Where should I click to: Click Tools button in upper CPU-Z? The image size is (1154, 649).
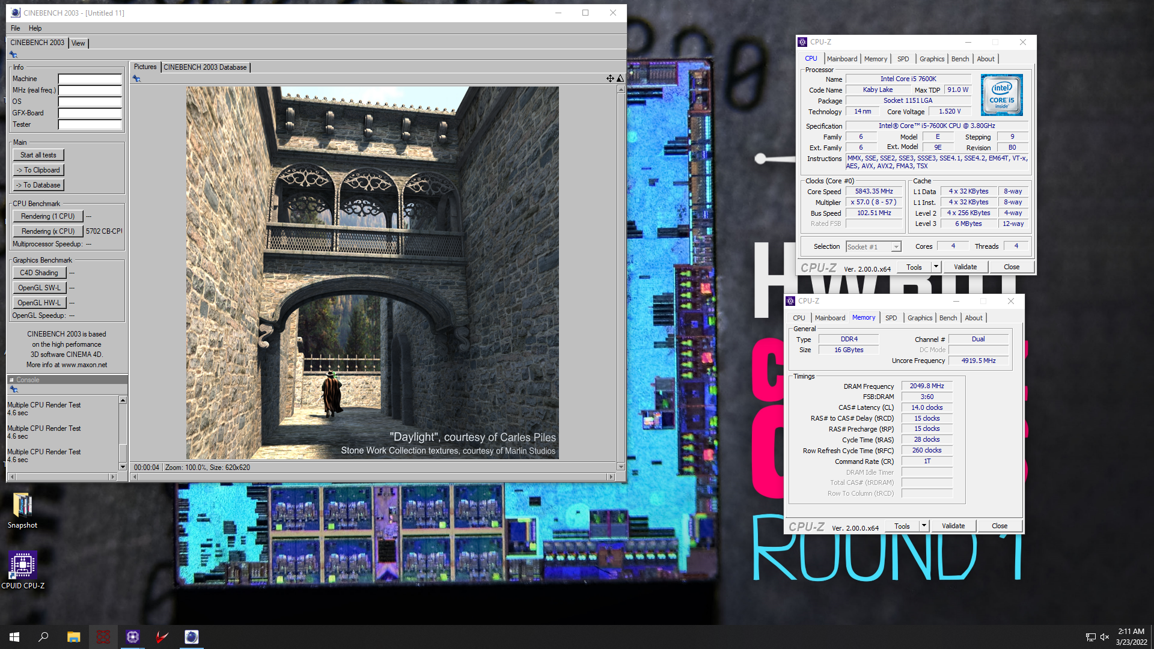pos(914,267)
